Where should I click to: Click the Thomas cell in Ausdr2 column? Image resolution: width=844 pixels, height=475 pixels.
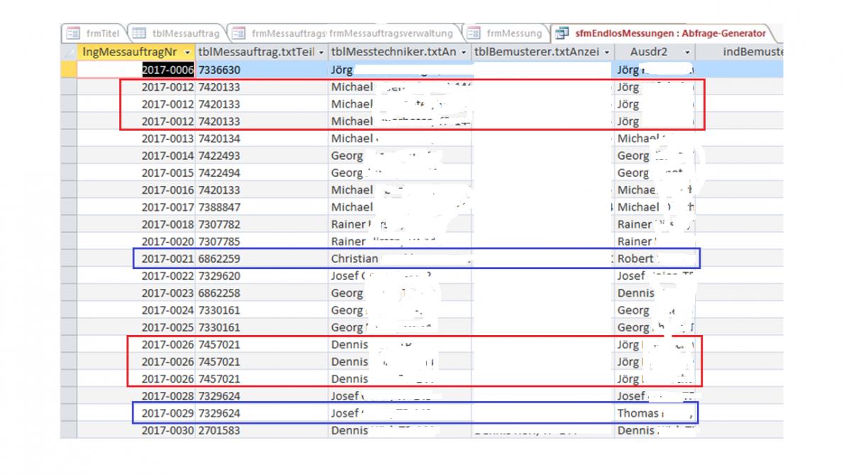654,413
